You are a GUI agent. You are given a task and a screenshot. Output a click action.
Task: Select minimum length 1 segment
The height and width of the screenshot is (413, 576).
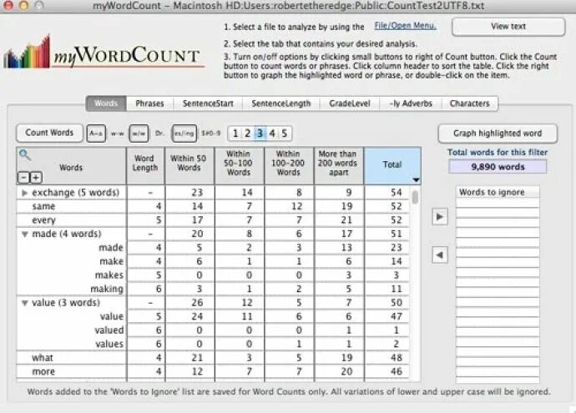click(x=235, y=133)
